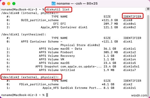The width and height of the screenshot is (150, 98).
Task: Click '1.9 MB' size value
Action: 109,70
